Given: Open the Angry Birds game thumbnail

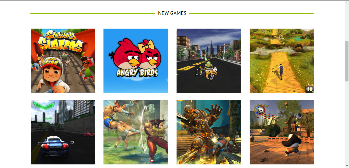Looking at the screenshot, I should (x=136, y=61).
